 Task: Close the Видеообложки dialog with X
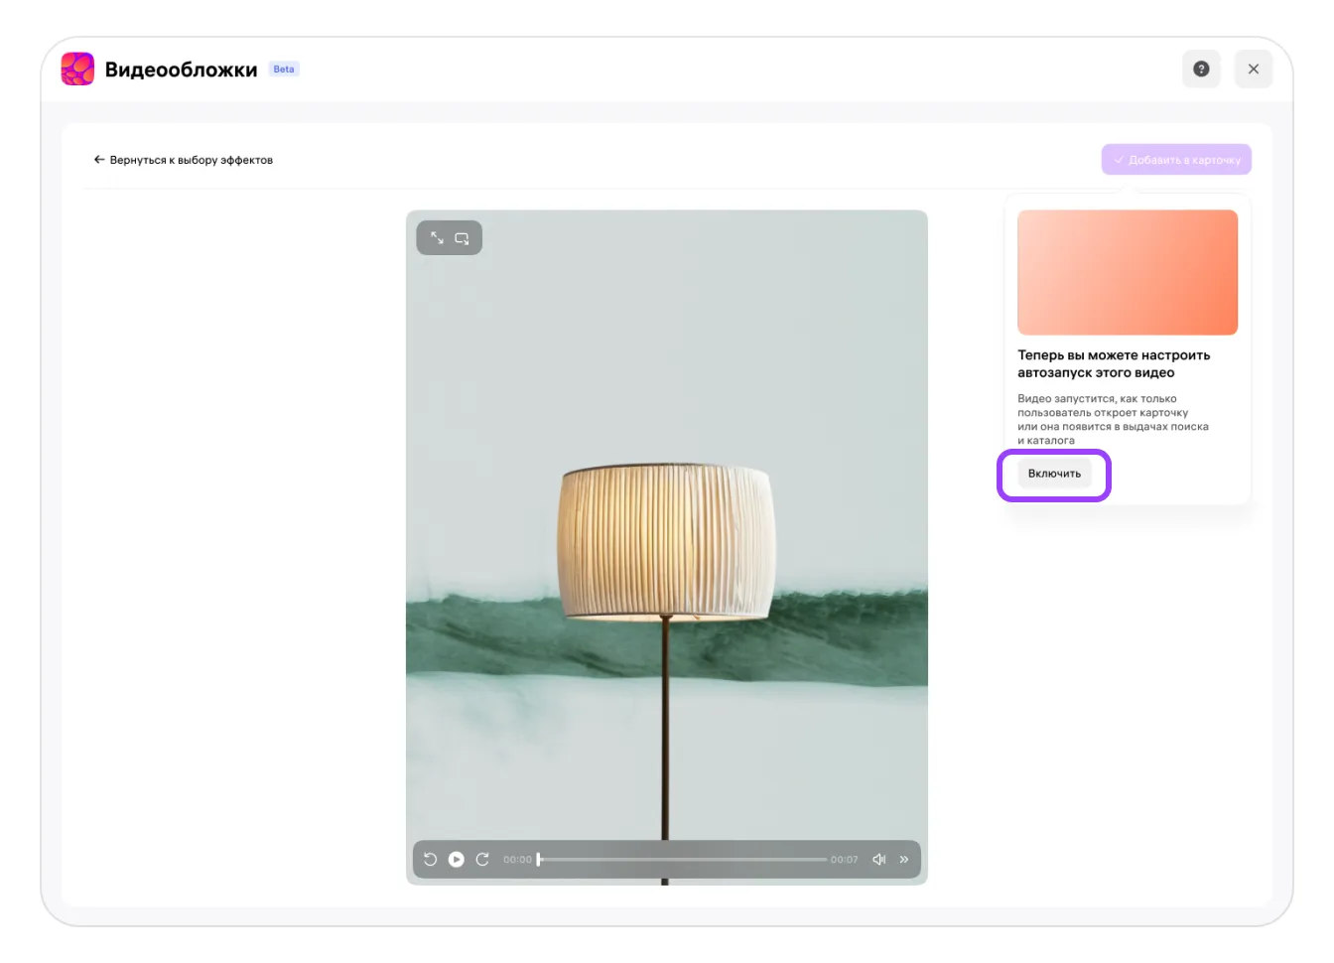[1254, 69]
